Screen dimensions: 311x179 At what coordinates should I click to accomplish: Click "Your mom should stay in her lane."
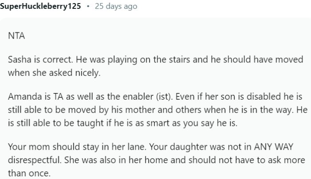pos(77,147)
